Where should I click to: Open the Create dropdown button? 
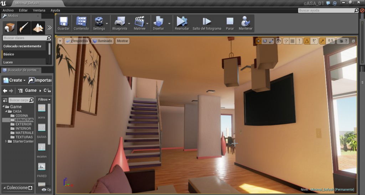[x=14, y=80]
